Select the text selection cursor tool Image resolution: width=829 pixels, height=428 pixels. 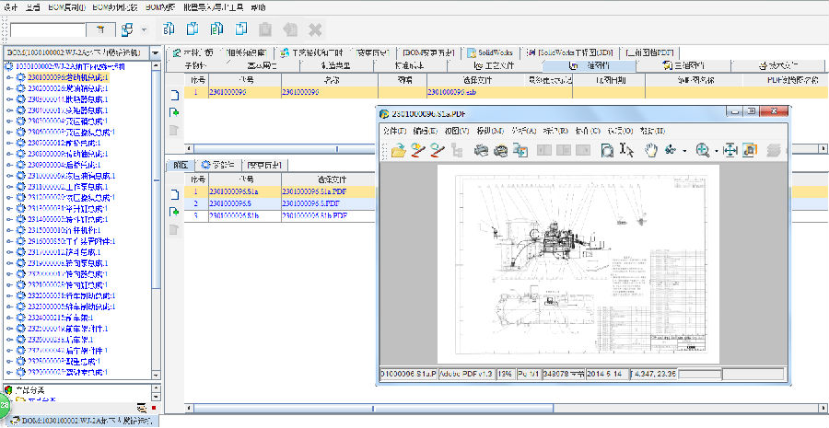pyautogui.click(x=627, y=149)
